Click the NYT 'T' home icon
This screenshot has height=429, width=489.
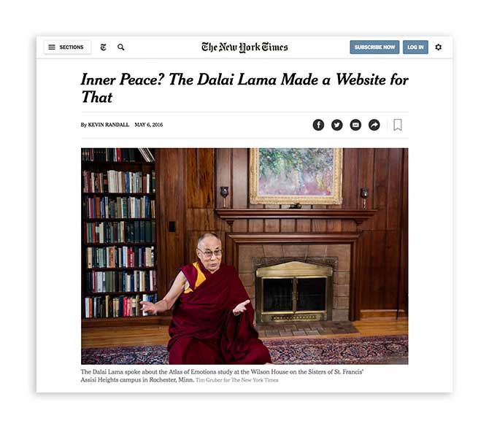[103, 47]
